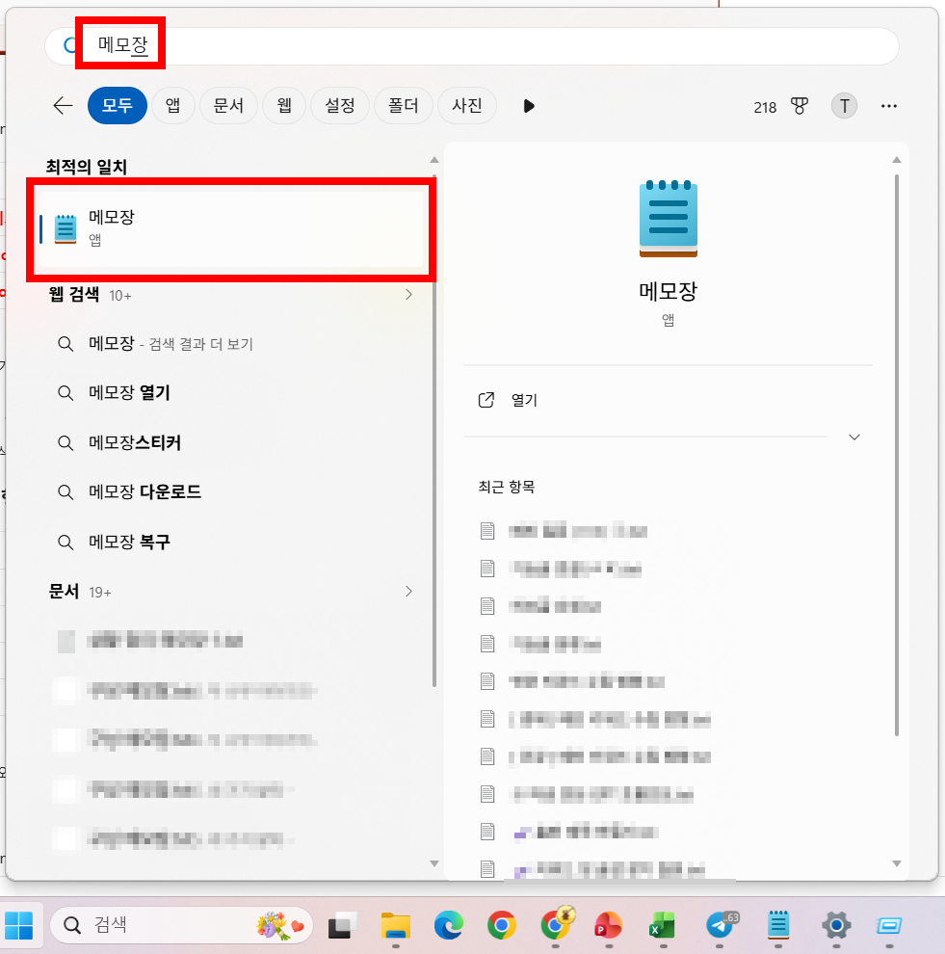Image resolution: width=945 pixels, height=954 pixels.
Task: Expand the 웹 검색 section chevron
Action: [x=408, y=295]
